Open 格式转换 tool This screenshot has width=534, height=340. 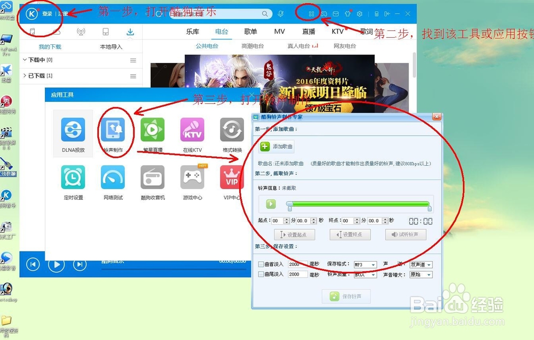(232, 134)
